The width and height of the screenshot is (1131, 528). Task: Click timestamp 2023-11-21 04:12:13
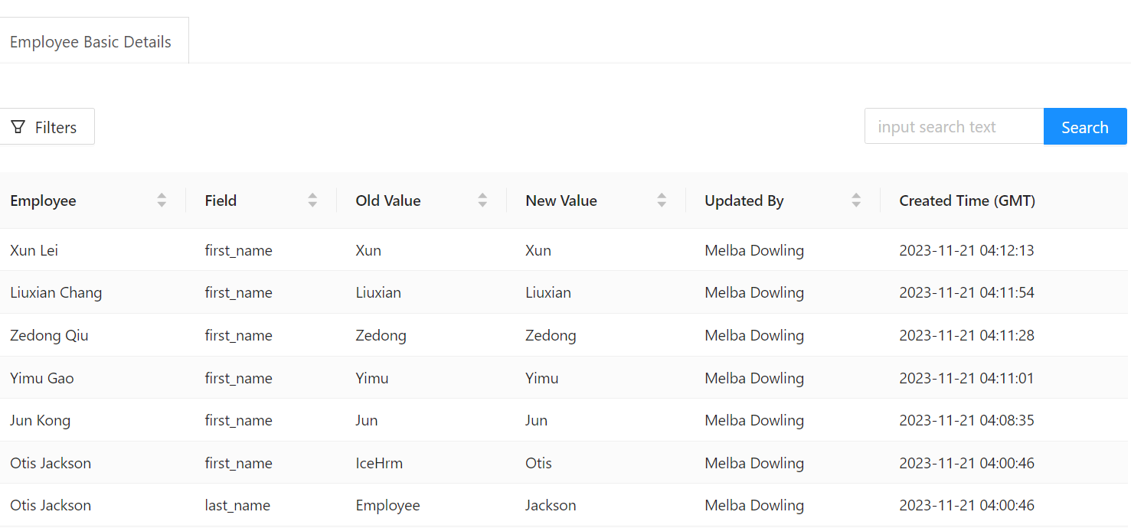966,250
